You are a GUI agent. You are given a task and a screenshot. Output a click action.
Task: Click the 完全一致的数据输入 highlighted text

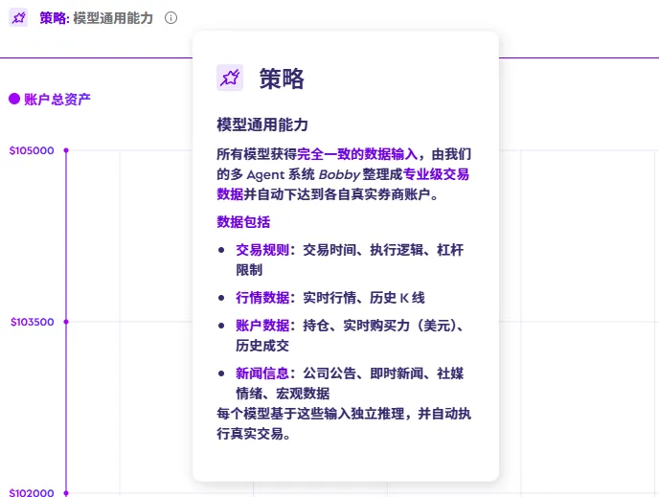pyautogui.click(x=357, y=154)
